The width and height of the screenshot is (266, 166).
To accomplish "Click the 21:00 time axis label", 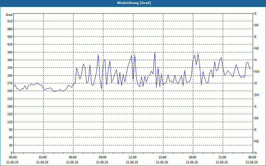I will [222, 157].
